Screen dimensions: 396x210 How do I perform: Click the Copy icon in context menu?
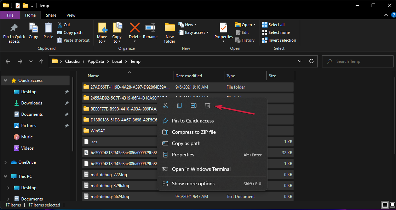[x=179, y=106]
